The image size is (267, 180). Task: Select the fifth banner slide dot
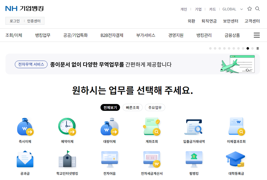click(x=229, y=48)
